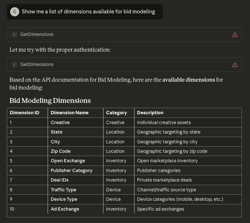Click 'Geographic targeting by zip code' description
The width and height of the screenshot is (250, 223).
172,151
